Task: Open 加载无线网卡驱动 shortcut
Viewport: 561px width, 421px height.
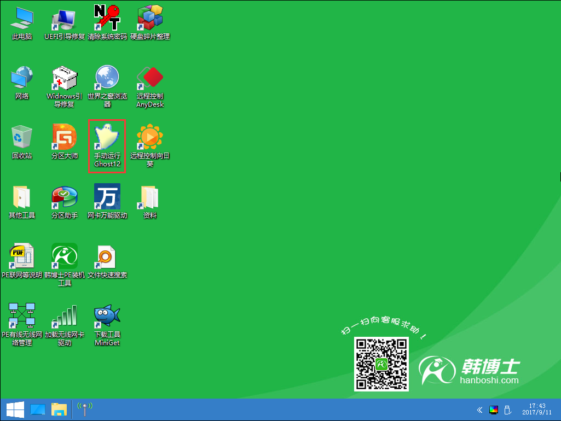Action: click(x=65, y=317)
